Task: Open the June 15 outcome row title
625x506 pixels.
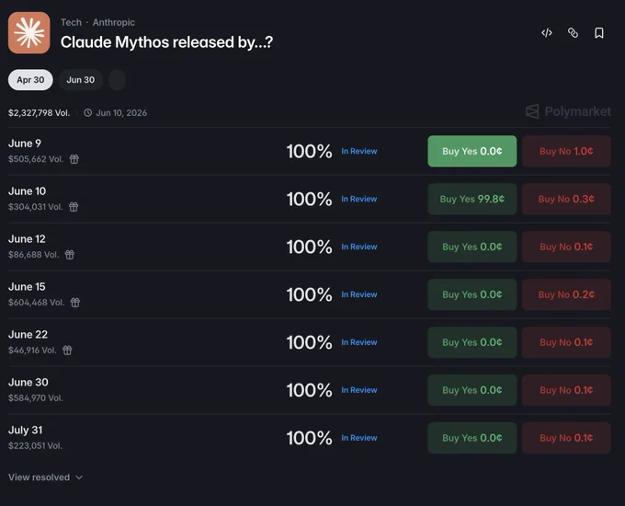Action: [27, 286]
